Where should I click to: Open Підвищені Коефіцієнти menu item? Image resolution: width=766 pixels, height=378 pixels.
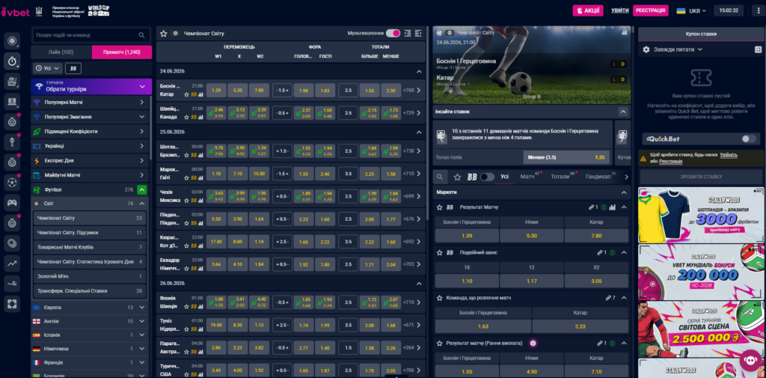(x=91, y=132)
